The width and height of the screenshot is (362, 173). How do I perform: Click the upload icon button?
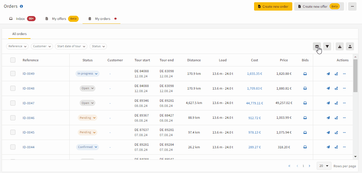[350, 46]
